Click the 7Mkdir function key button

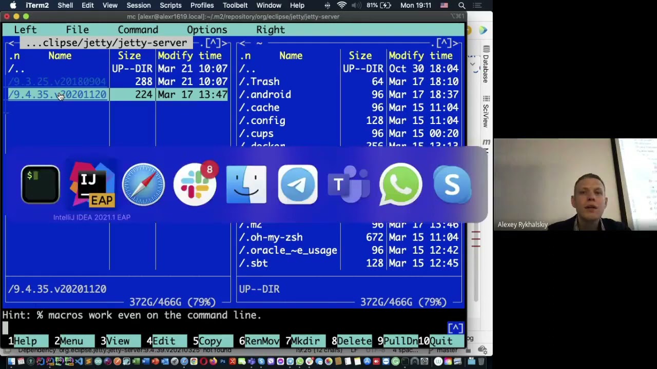point(305,341)
